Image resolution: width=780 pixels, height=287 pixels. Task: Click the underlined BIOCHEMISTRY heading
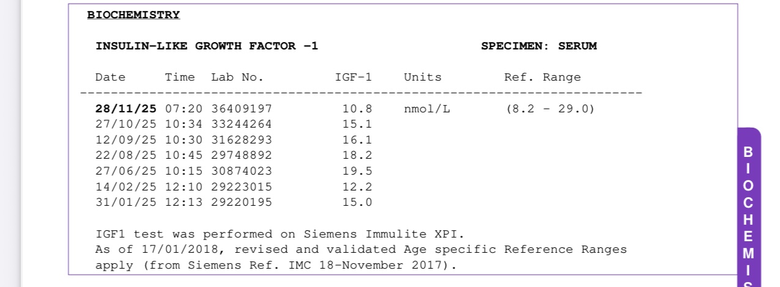point(133,15)
